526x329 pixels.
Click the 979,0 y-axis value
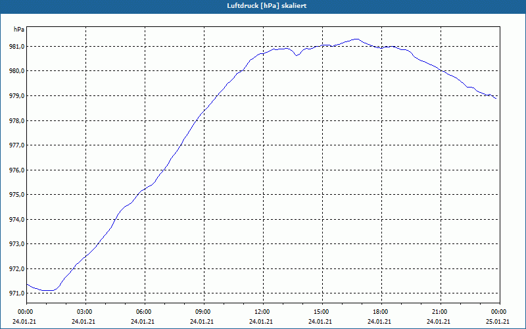pos(17,95)
